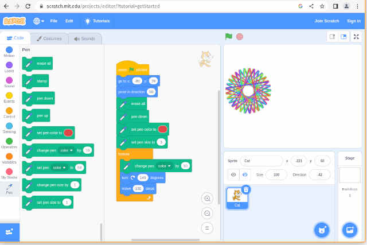367x245 pixels.
Task: Click the sprite Size field
Action: (x=276, y=175)
